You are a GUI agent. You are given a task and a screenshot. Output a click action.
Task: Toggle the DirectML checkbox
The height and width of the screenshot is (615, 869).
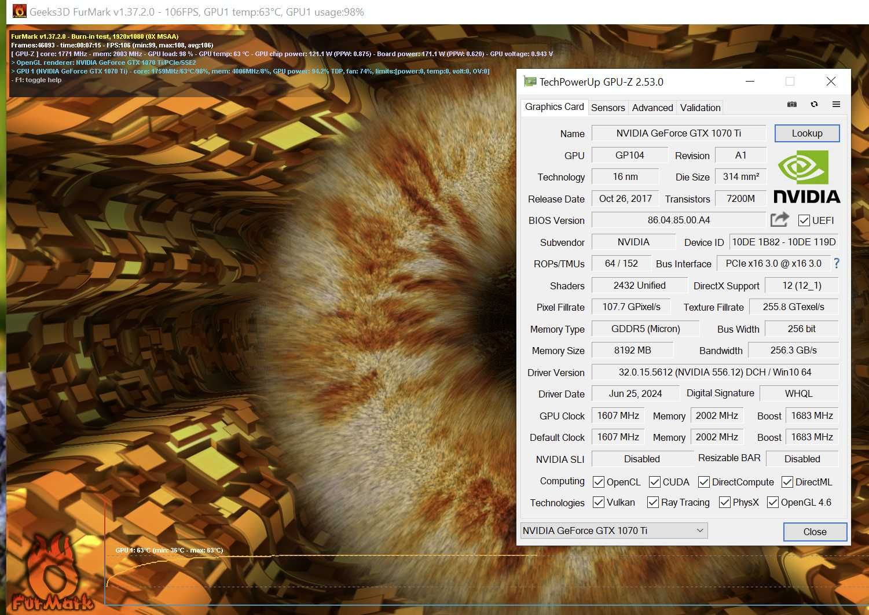pos(787,482)
